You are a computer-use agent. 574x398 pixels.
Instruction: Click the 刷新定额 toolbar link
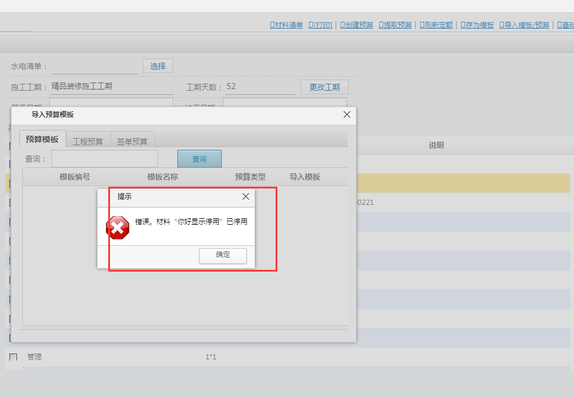[436, 25]
